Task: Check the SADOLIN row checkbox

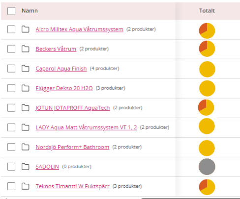Action: click(x=11, y=167)
